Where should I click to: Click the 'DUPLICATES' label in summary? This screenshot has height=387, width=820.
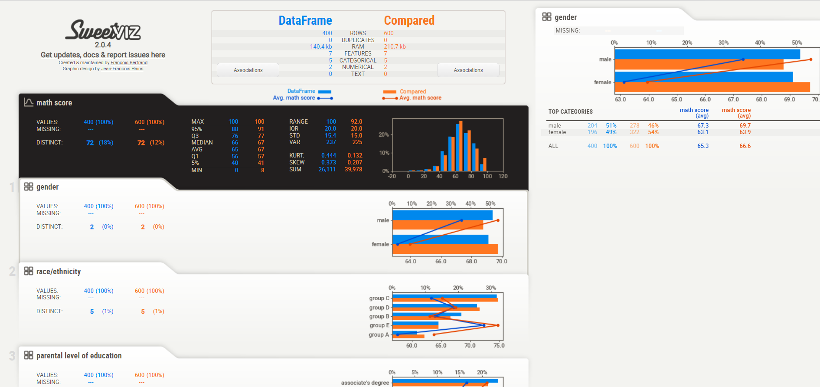358,40
